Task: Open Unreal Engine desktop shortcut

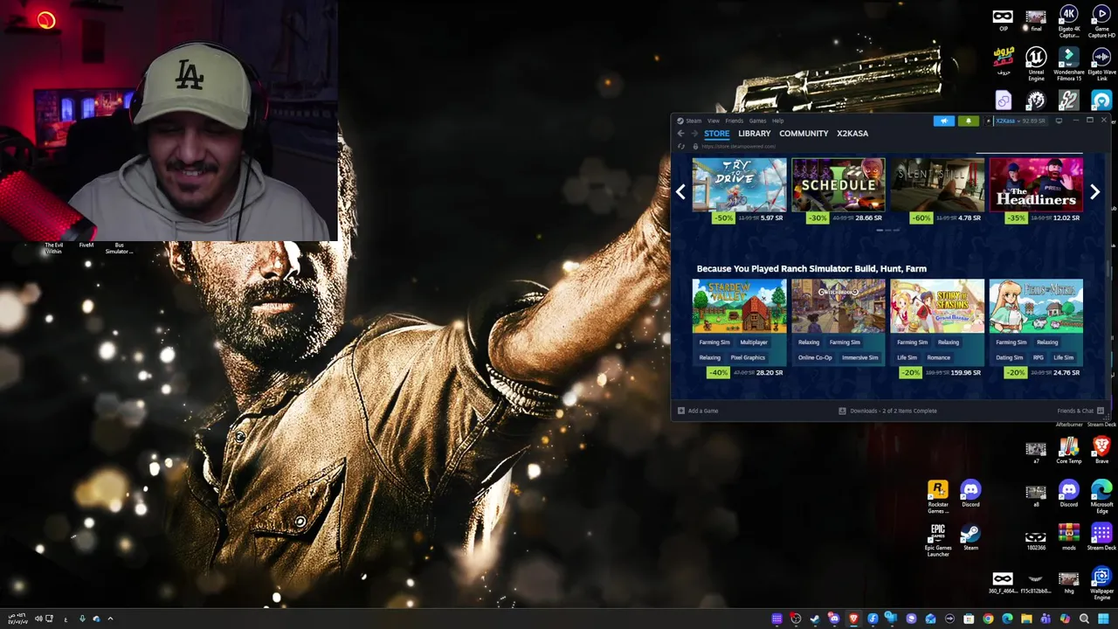Action: 1036,65
